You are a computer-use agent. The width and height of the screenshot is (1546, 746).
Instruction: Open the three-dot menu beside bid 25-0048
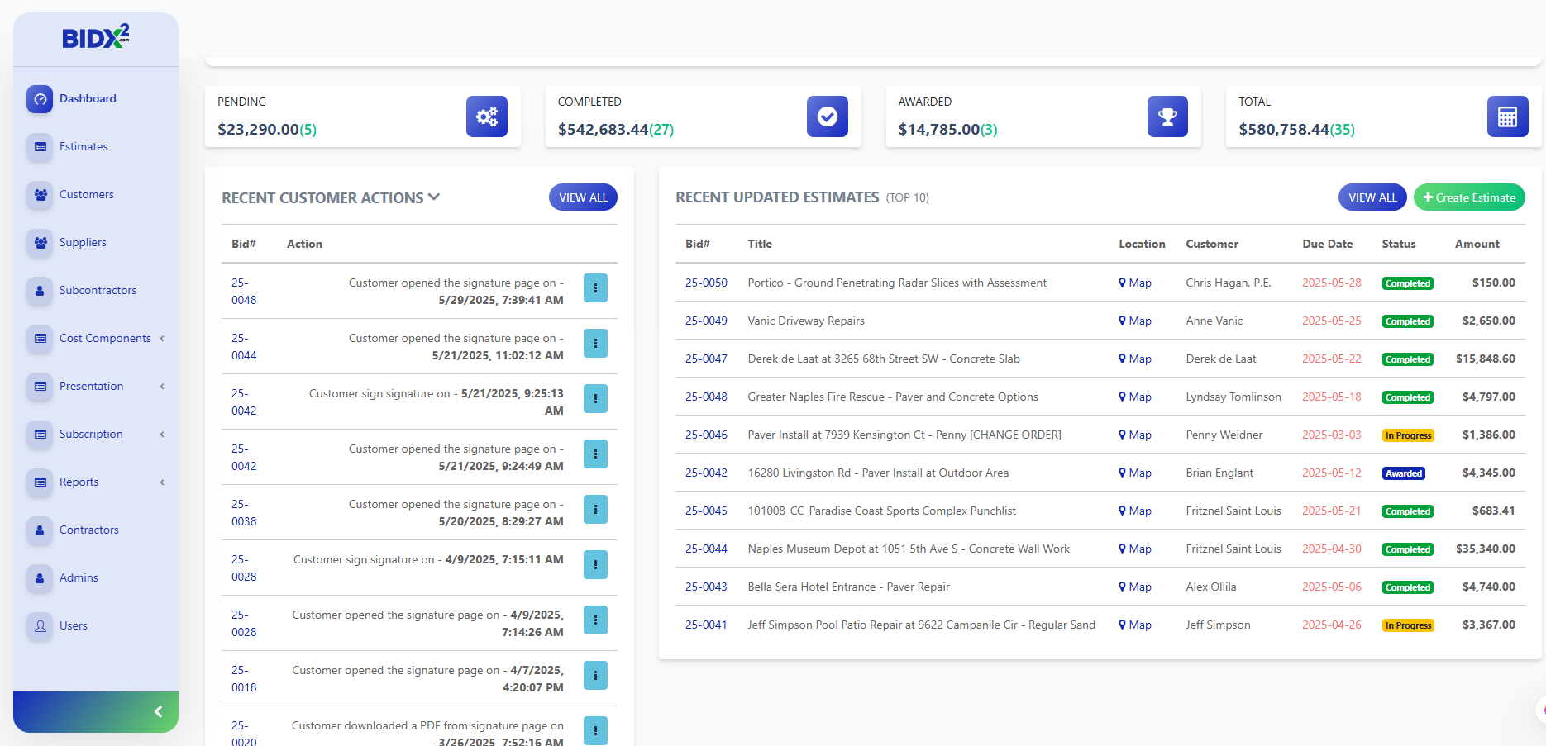(595, 287)
